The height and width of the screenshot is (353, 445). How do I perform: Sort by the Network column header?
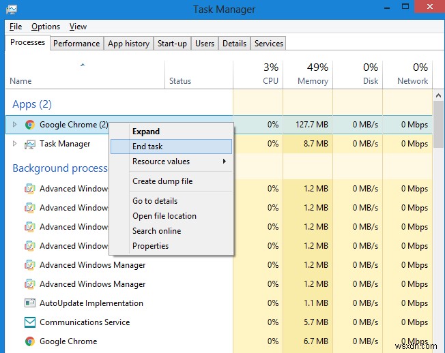407,74
